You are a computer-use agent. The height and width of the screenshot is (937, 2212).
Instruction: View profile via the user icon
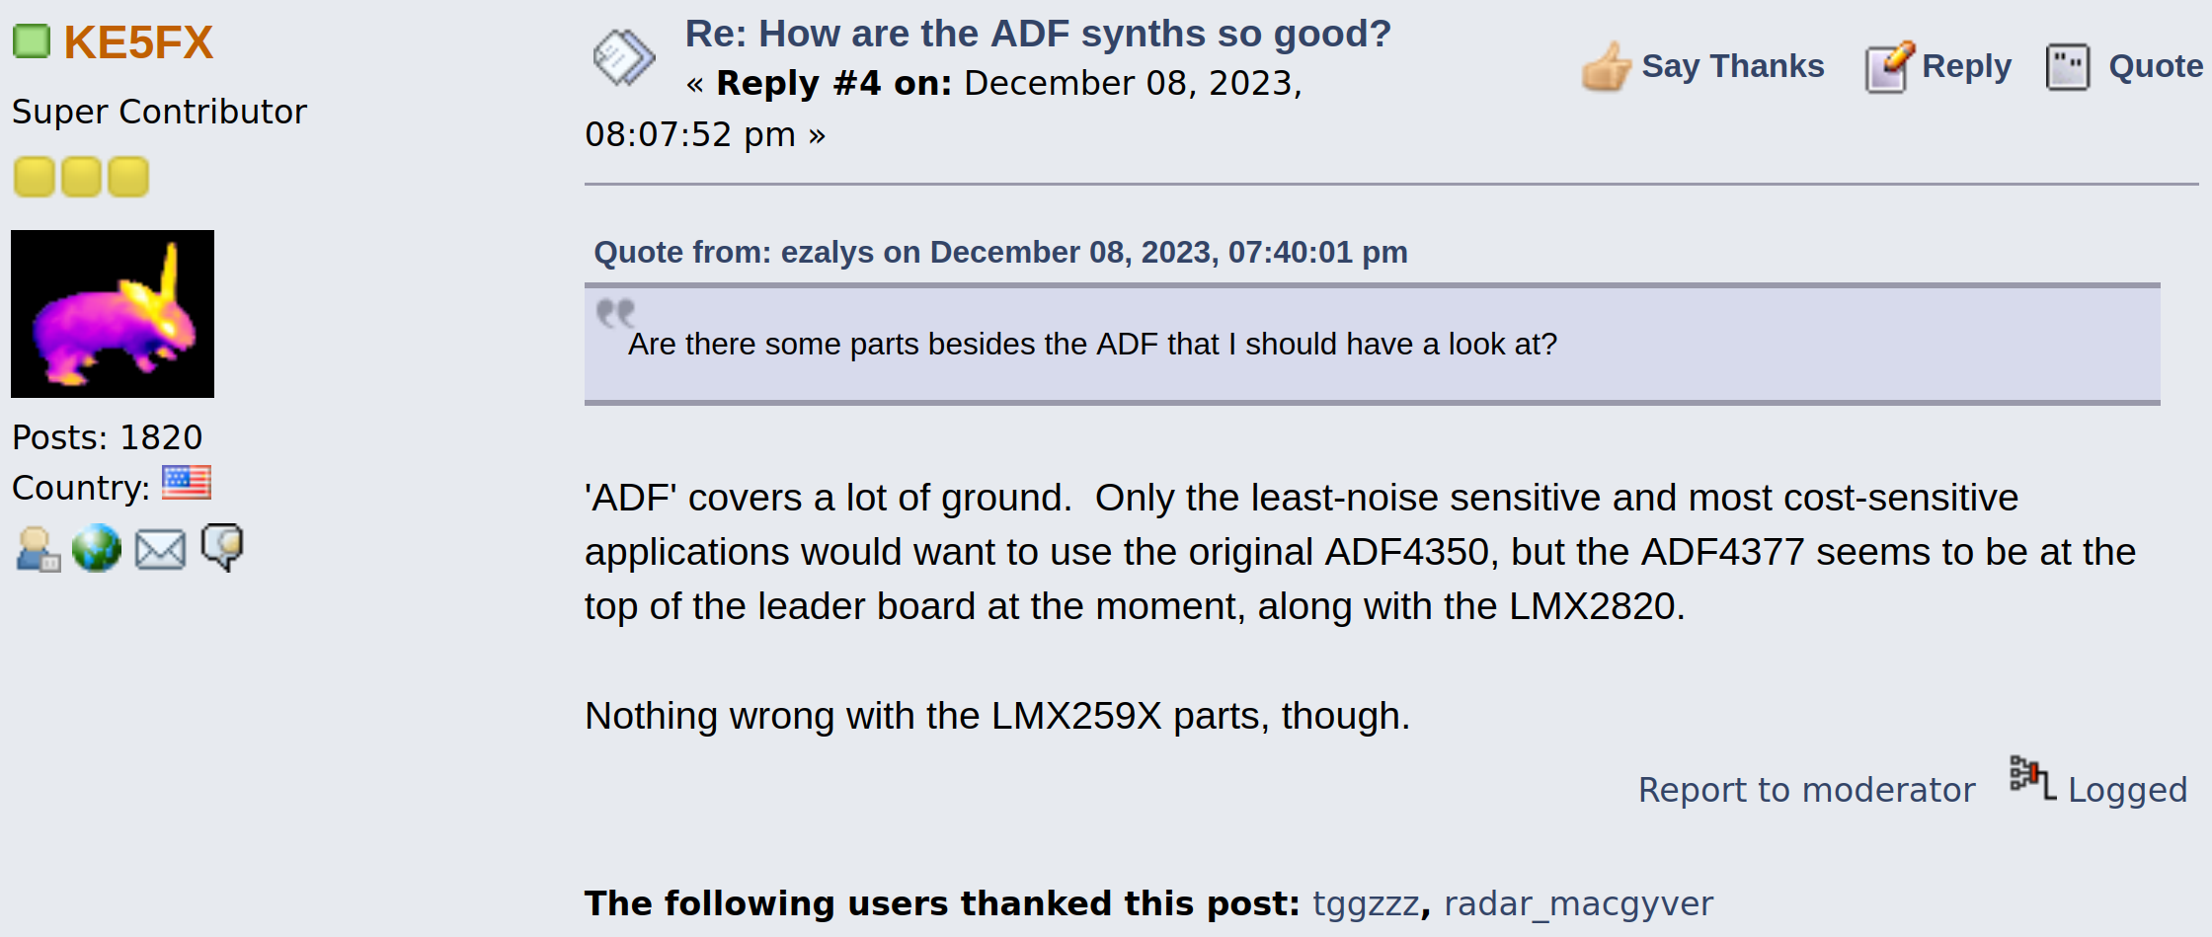pyautogui.click(x=39, y=549)
